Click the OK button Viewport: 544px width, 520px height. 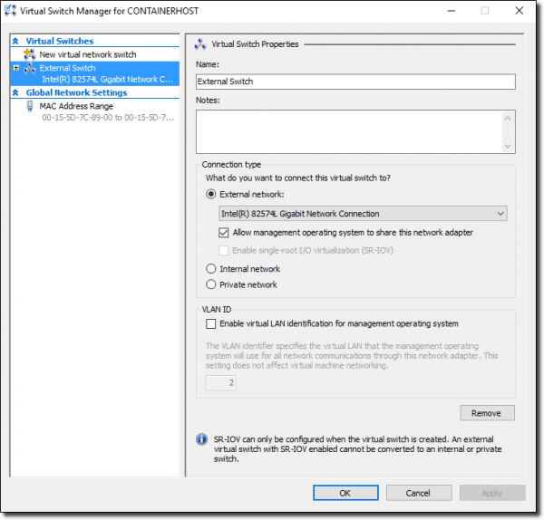[345, 493]
